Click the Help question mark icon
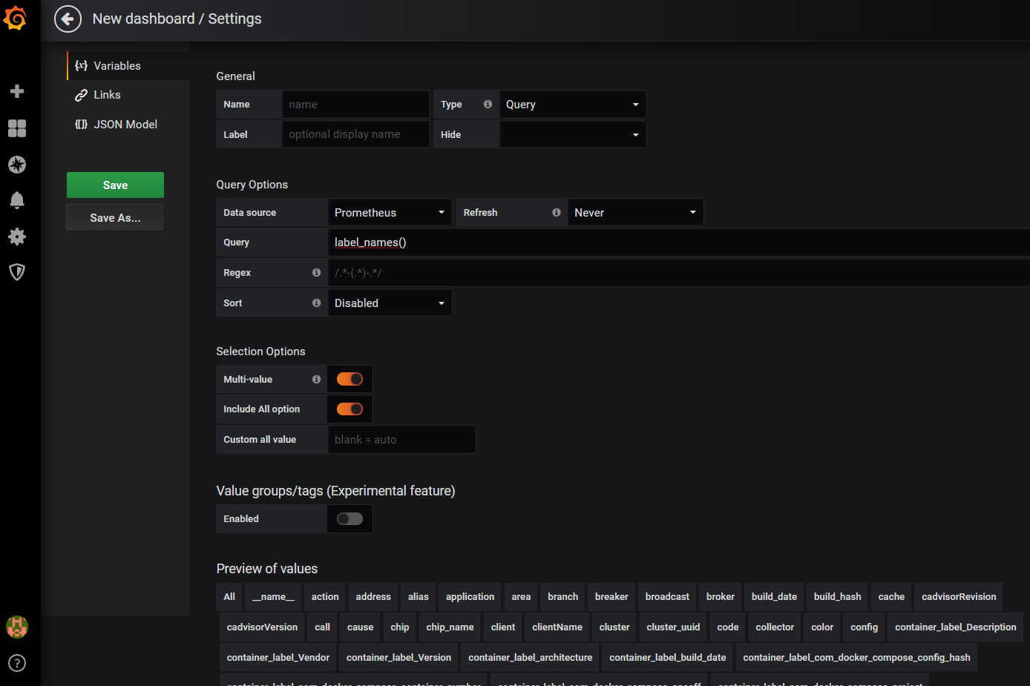This screenshot has height=686, width=1030. click(x=17, y=663)
